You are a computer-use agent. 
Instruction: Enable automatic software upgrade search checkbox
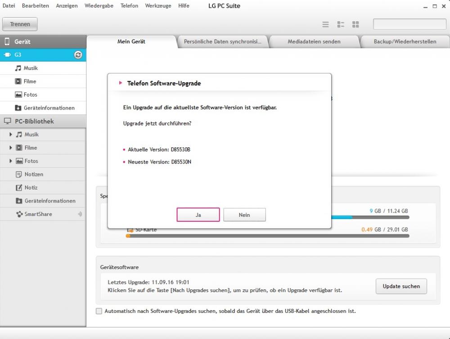pyautogui.click(x=99, y=311)
